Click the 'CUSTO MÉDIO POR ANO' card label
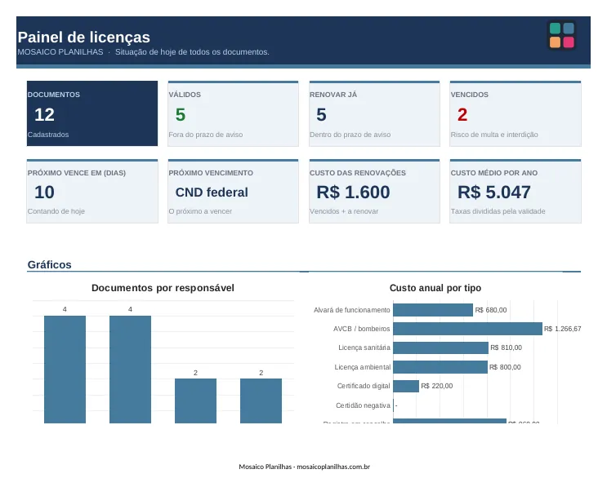This screenshot has height=487, width=607. (x=494, y=173)
